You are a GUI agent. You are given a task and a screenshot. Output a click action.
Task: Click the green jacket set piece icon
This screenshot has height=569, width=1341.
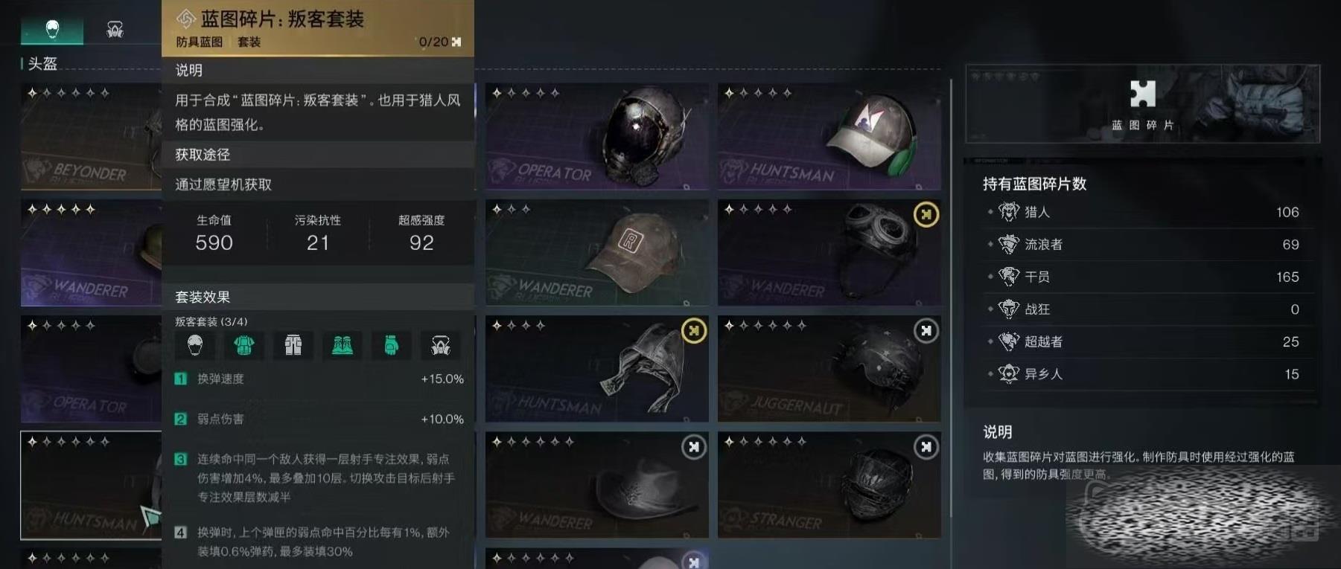[244, 345]
